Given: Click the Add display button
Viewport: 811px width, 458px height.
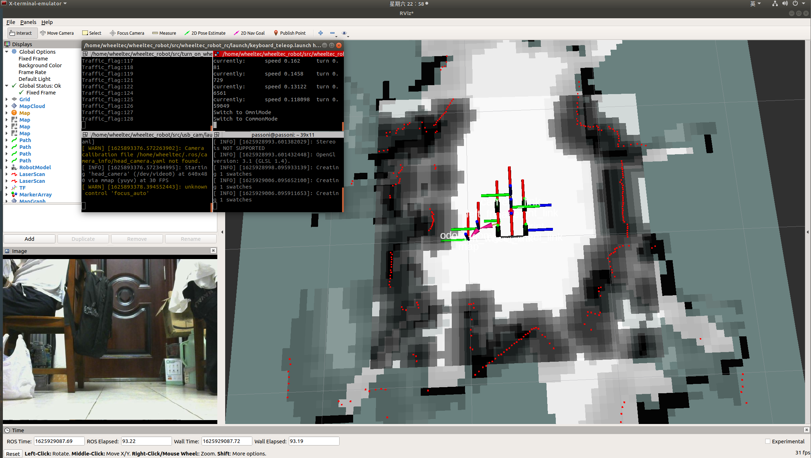Looking at the screenshot, I should pos(29,239).
